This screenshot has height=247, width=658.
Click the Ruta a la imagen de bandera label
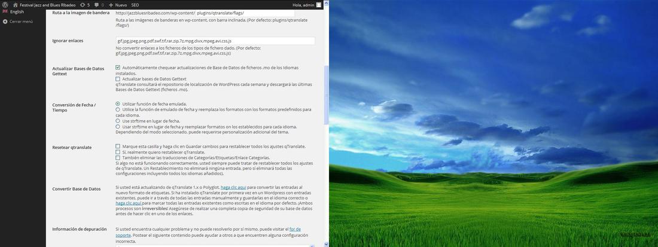(81, 13)
